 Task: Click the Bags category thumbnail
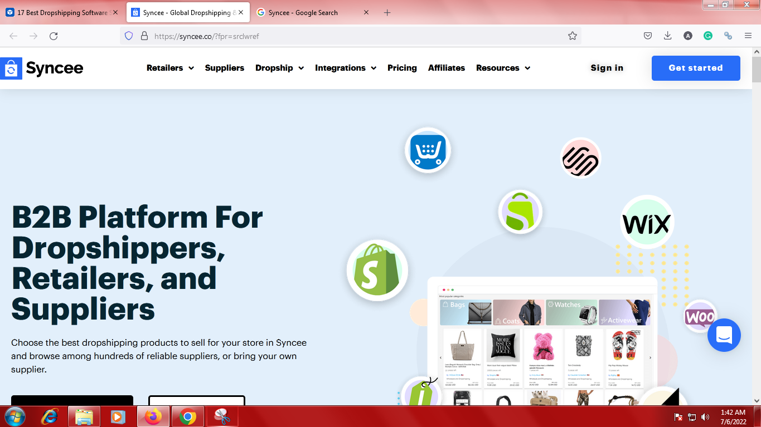pos(466,312)
